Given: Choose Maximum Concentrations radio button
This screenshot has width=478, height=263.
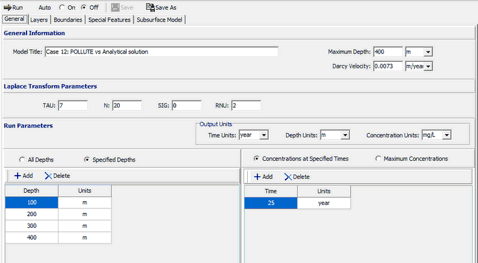Looking at the screenshot, I should click(x=379, y=158).
